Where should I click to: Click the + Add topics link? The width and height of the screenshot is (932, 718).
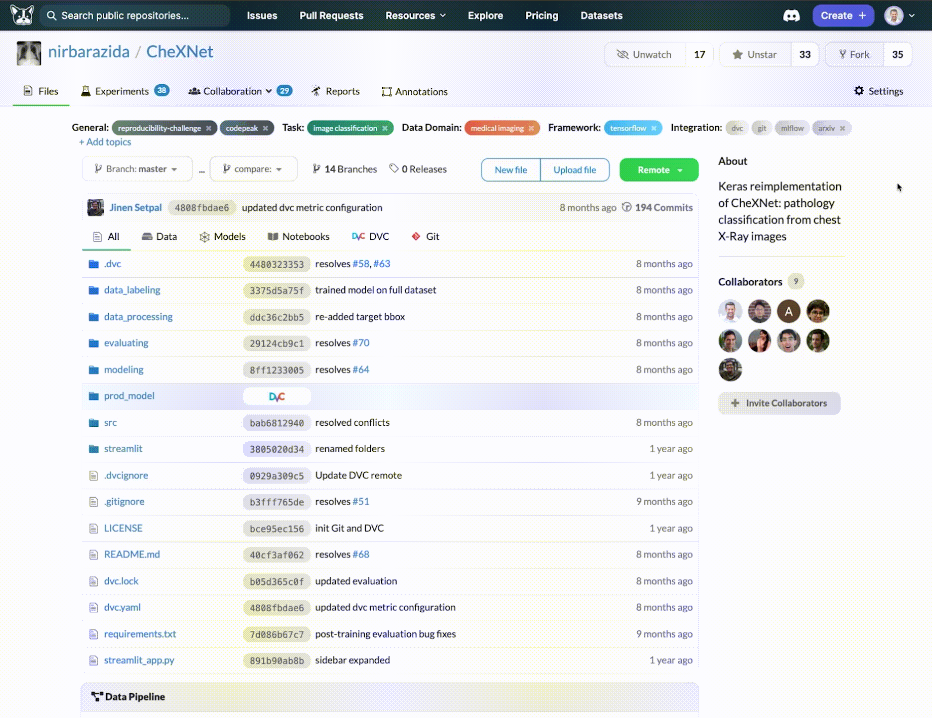pyautogui.click(x=105, y=142)
